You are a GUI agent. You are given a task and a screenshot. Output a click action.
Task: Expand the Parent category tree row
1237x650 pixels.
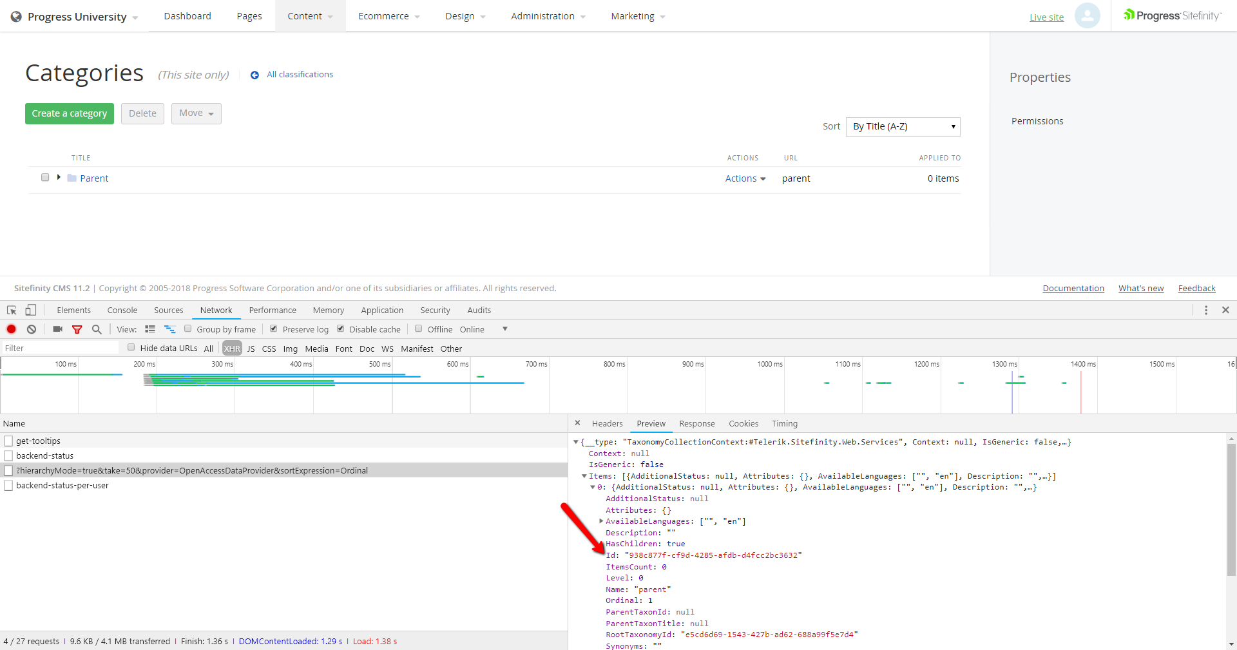pyautogui.click(x=59, y=177)
